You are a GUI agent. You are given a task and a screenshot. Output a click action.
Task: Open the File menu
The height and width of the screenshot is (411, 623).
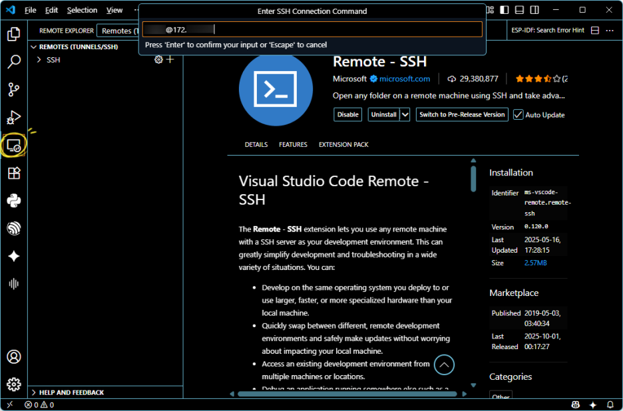point(30,10)
